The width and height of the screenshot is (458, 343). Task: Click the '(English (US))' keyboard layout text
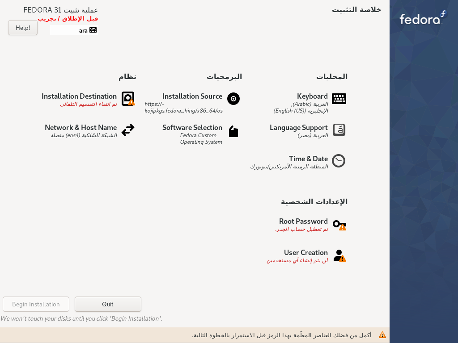pos(301,111)
